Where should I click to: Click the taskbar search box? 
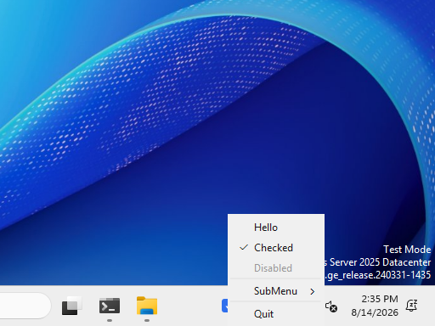25,306
